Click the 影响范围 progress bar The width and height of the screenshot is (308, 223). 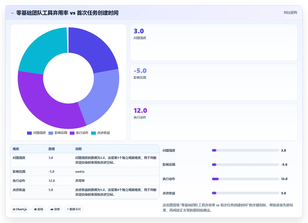pyautogui.click(x=245, y=165)
